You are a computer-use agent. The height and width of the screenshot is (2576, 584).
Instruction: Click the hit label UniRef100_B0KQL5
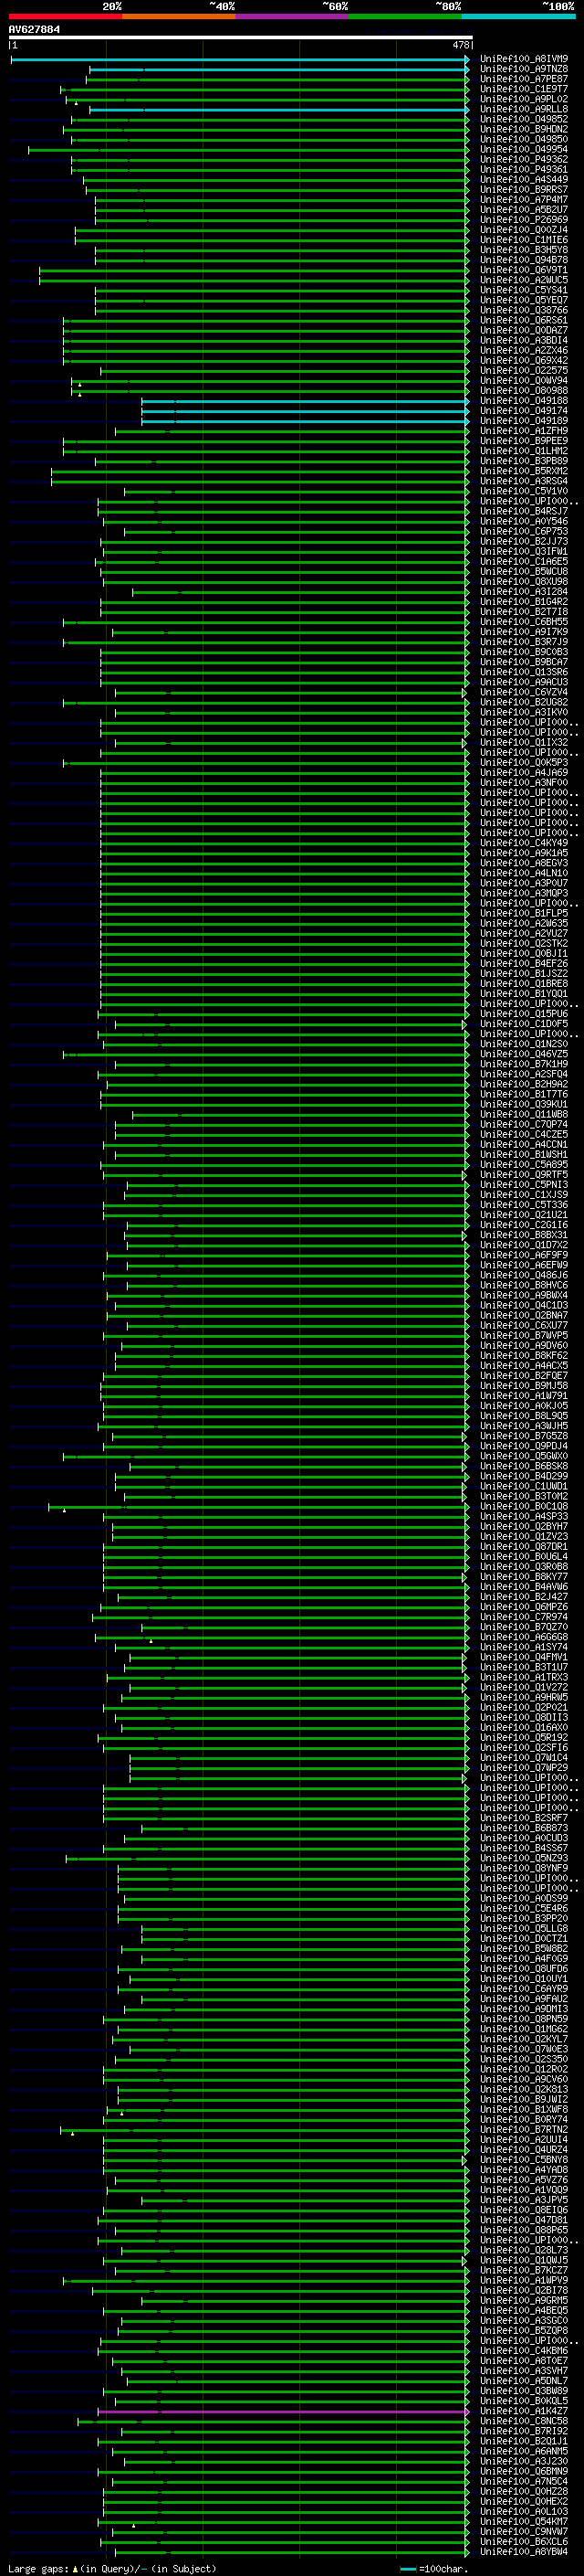(x=524, y=2401)
